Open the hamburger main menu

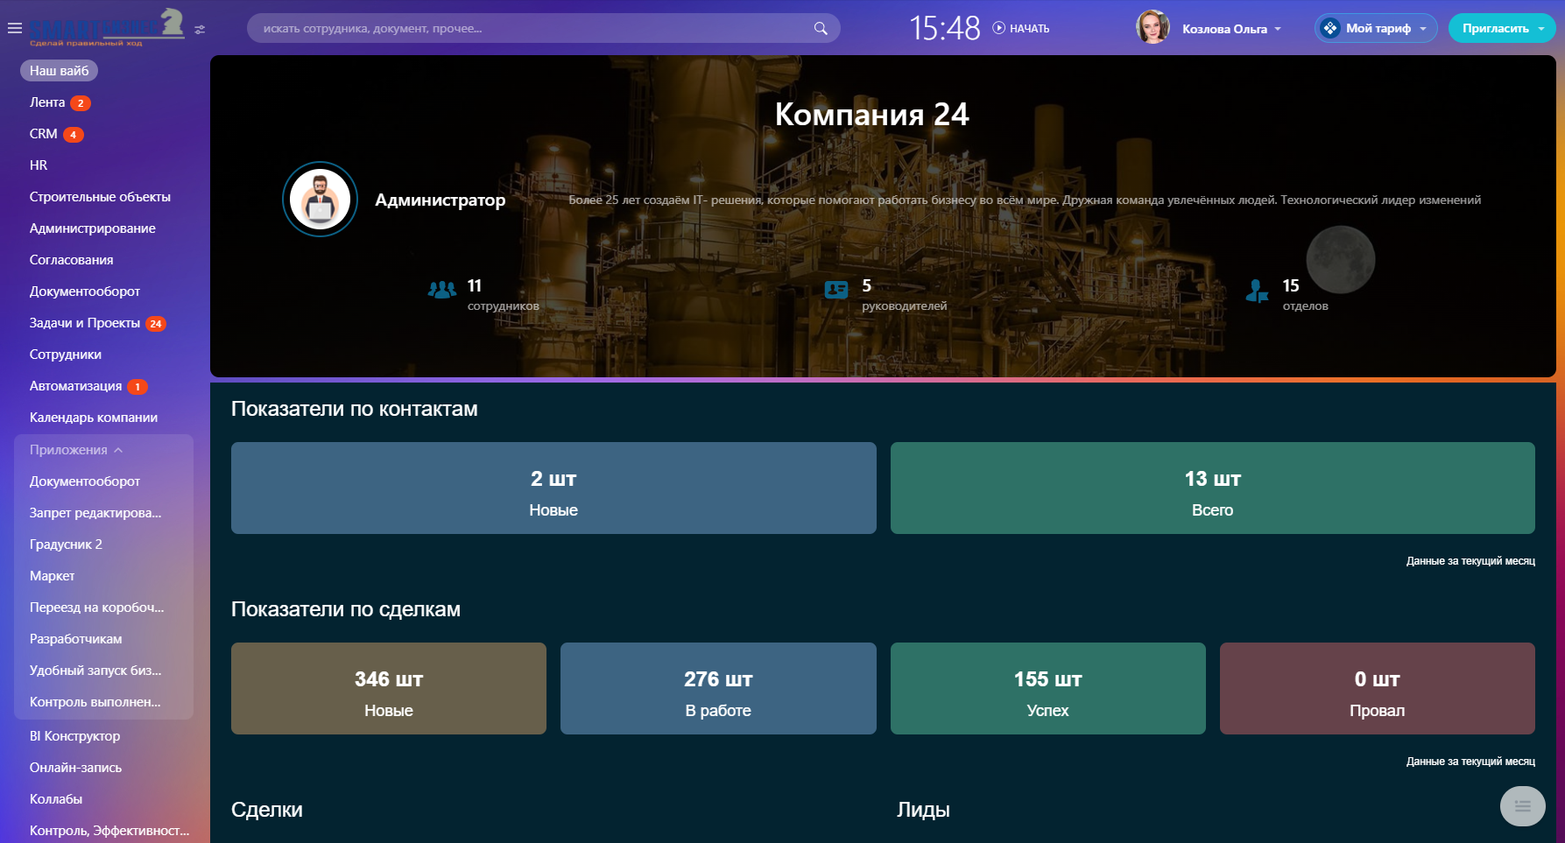(x=14, y=28)
